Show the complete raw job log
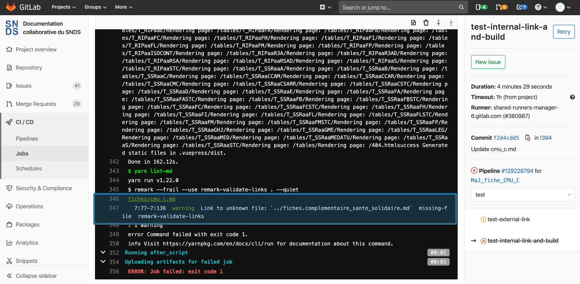 point(413,23)
